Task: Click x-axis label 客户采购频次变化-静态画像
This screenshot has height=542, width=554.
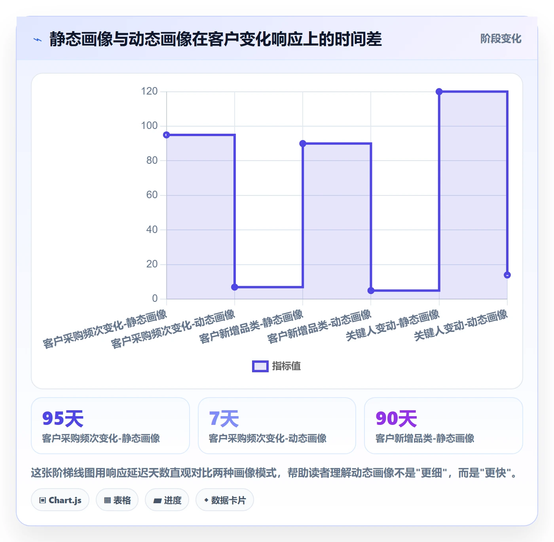Action: point(105,329)
